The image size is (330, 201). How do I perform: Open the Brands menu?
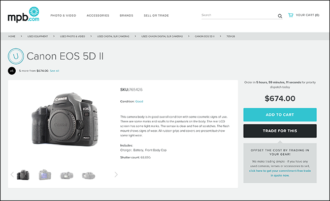click(126, 15)
